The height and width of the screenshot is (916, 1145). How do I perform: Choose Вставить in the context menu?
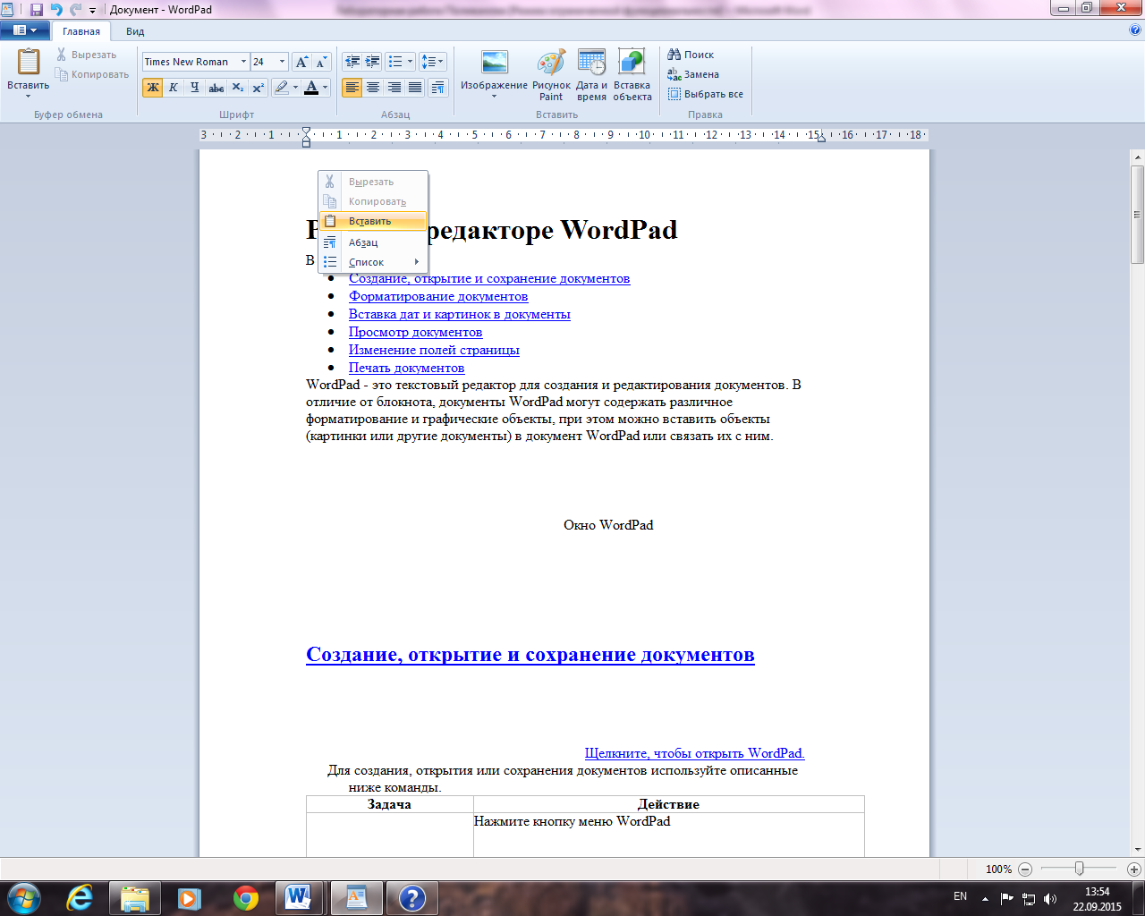click(373, 221)
